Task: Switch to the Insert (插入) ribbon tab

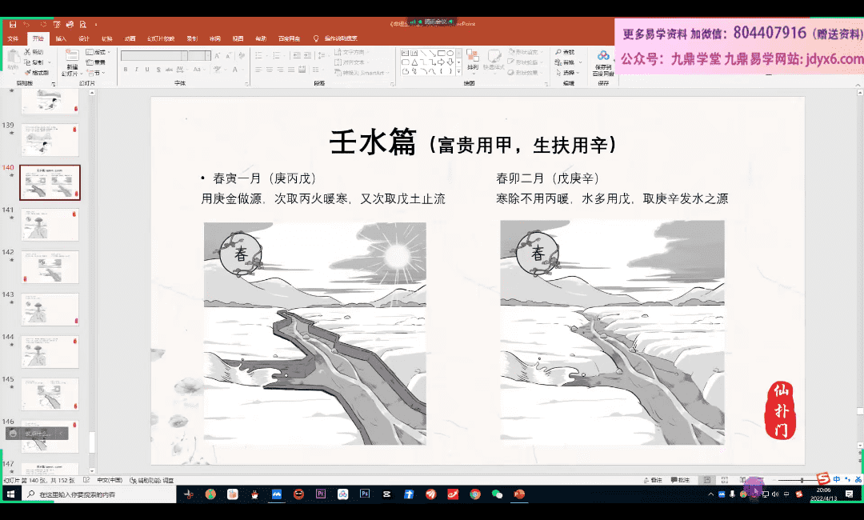Action: (62, 38)
